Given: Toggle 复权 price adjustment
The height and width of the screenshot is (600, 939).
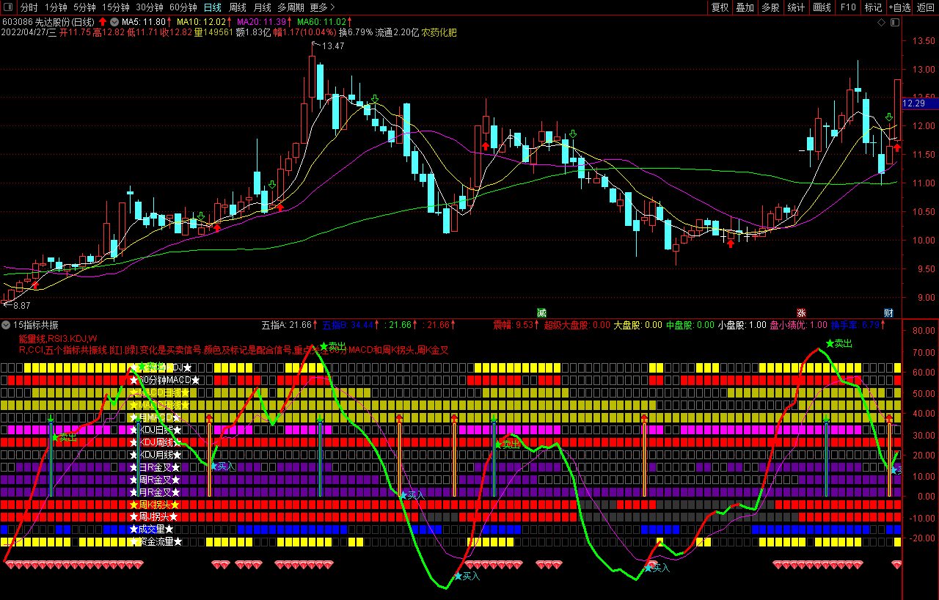Looking at the screenshot, I should pos(720,7).
